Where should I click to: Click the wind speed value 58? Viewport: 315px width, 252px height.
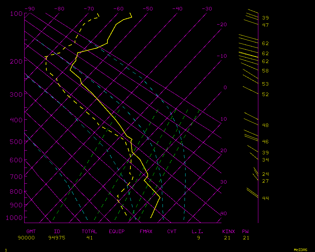[x=265, y=71]
